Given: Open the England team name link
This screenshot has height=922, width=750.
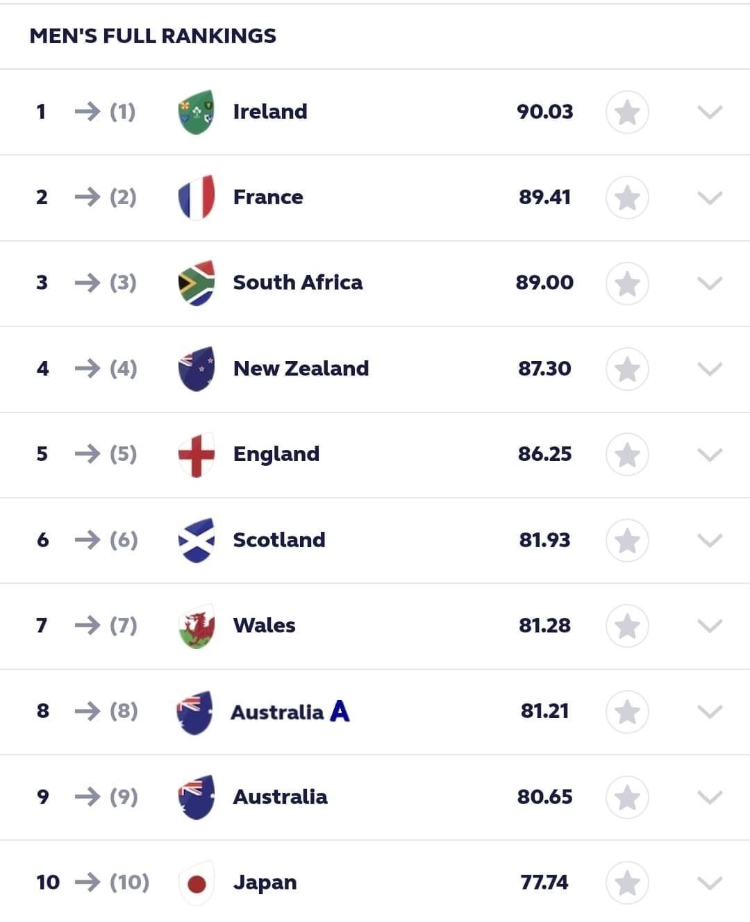Looking at the screenshot, I should pos(276,454).
